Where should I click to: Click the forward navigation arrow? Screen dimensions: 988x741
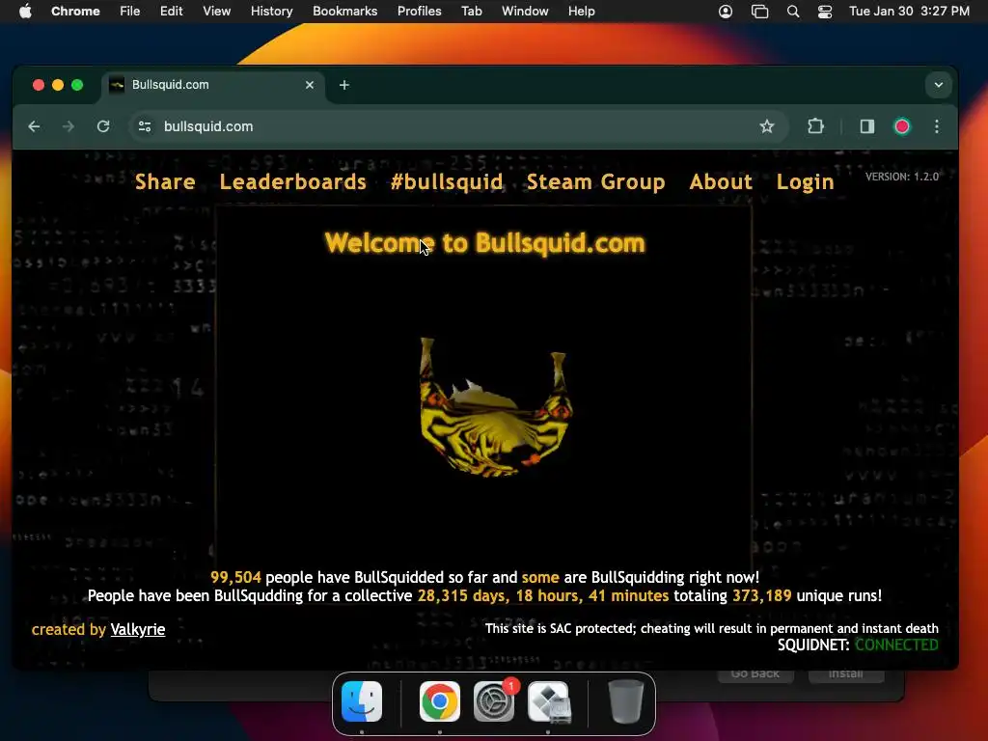pos(69,126)
